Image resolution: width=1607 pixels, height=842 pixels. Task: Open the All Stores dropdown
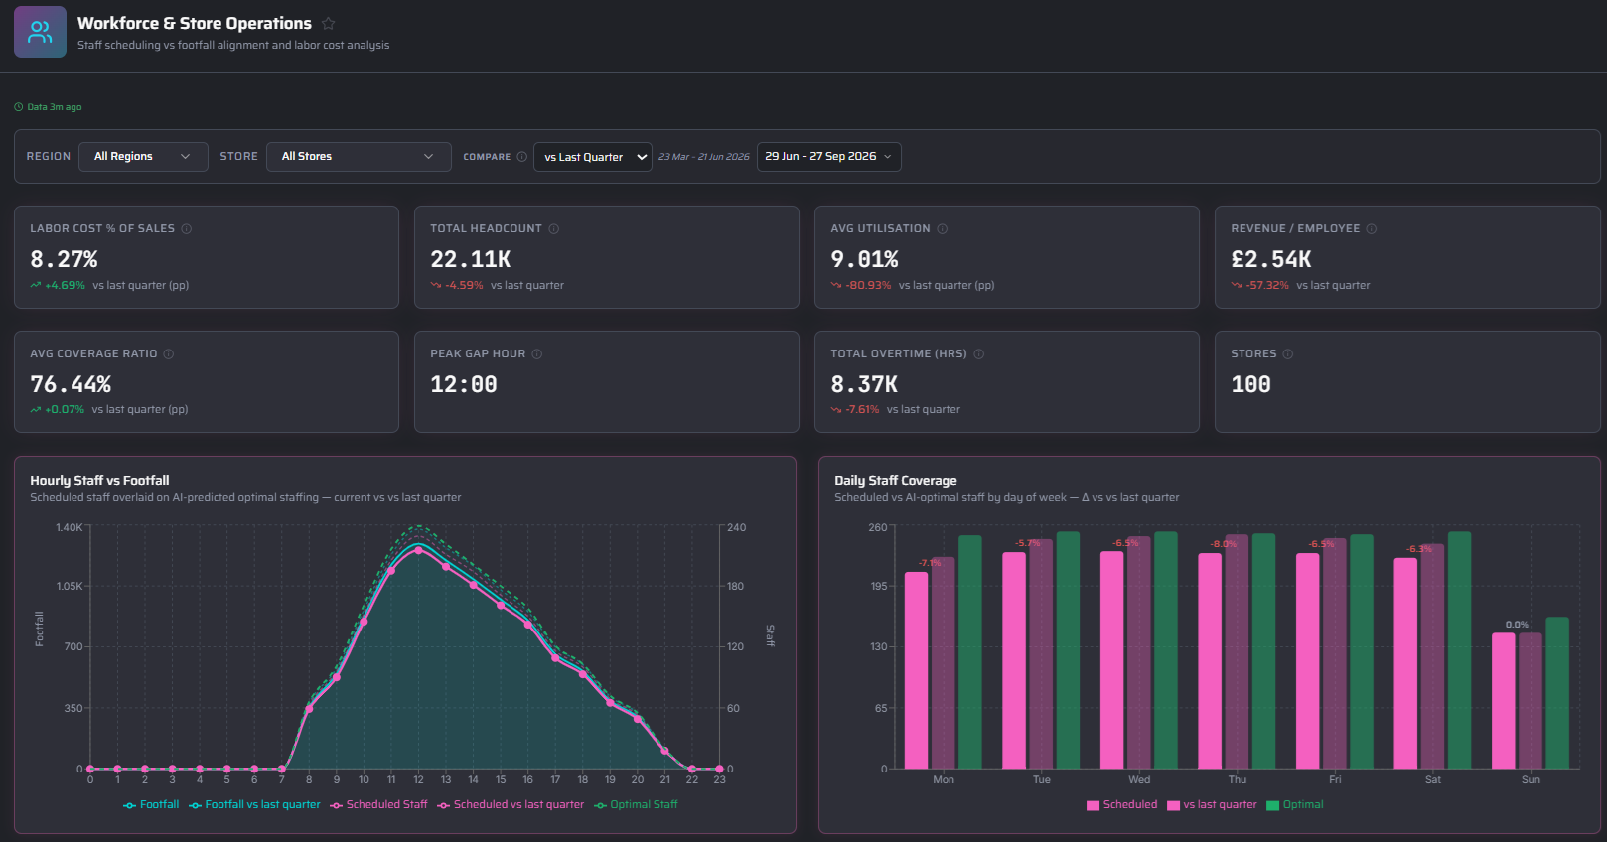pyautogui.click(x=359, y=157)
